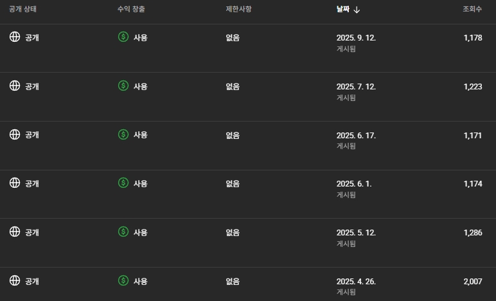496x301 pixels.
Task: Open 공개 visibility label in 2025. 6. 1. row
Action: (x=32, y=183)
